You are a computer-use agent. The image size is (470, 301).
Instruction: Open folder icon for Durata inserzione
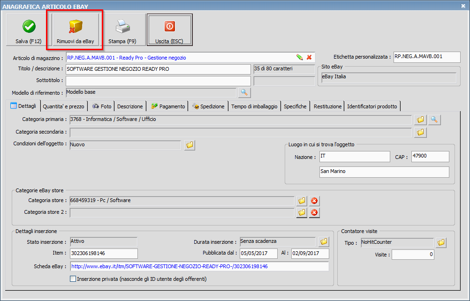[x=323, y=242]
